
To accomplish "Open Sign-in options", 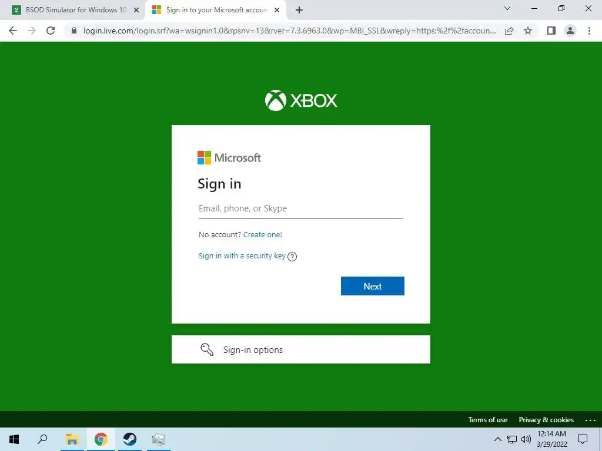I will point(300,349).
